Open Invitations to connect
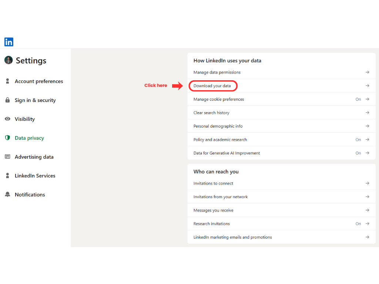 tap(281, 183)
